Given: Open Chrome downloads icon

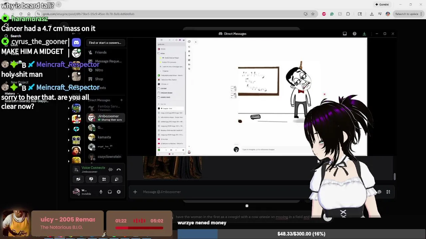Looking at the screenshot, I should click(372, 14).
